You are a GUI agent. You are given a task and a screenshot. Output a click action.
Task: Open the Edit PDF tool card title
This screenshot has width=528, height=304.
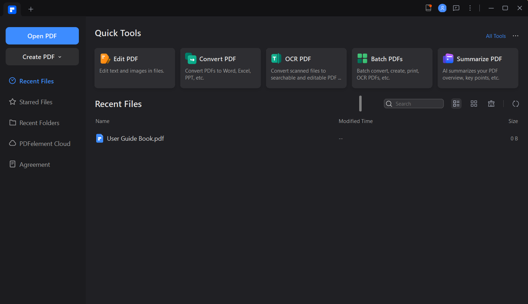(x=126, y=59)
